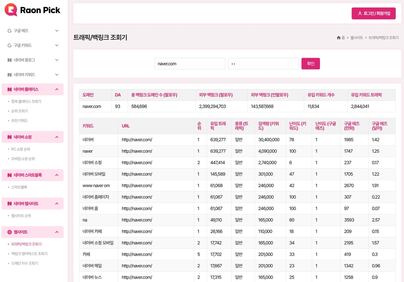Click the N icon beside 네이버 스마트블록

(9, 175)
